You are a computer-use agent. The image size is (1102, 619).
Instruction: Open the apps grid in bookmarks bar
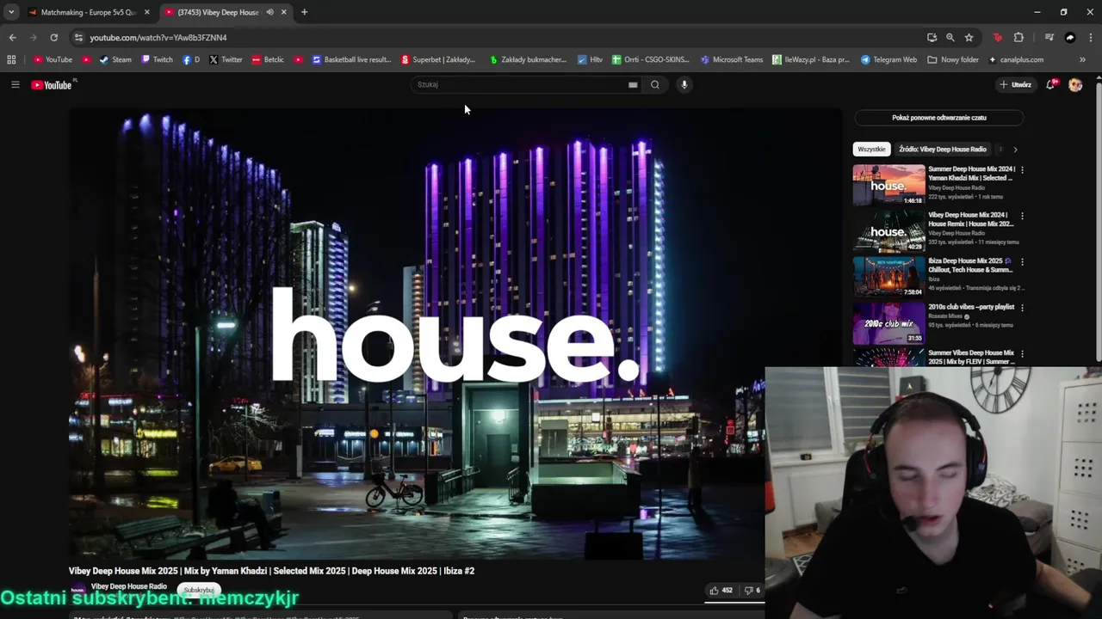click(x=11, y=60)
